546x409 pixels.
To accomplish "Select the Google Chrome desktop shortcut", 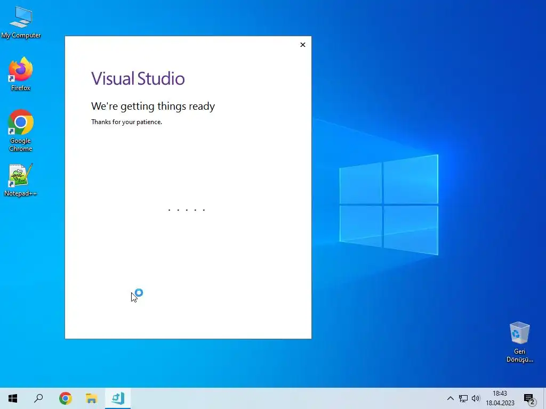I will pos(21,130).
